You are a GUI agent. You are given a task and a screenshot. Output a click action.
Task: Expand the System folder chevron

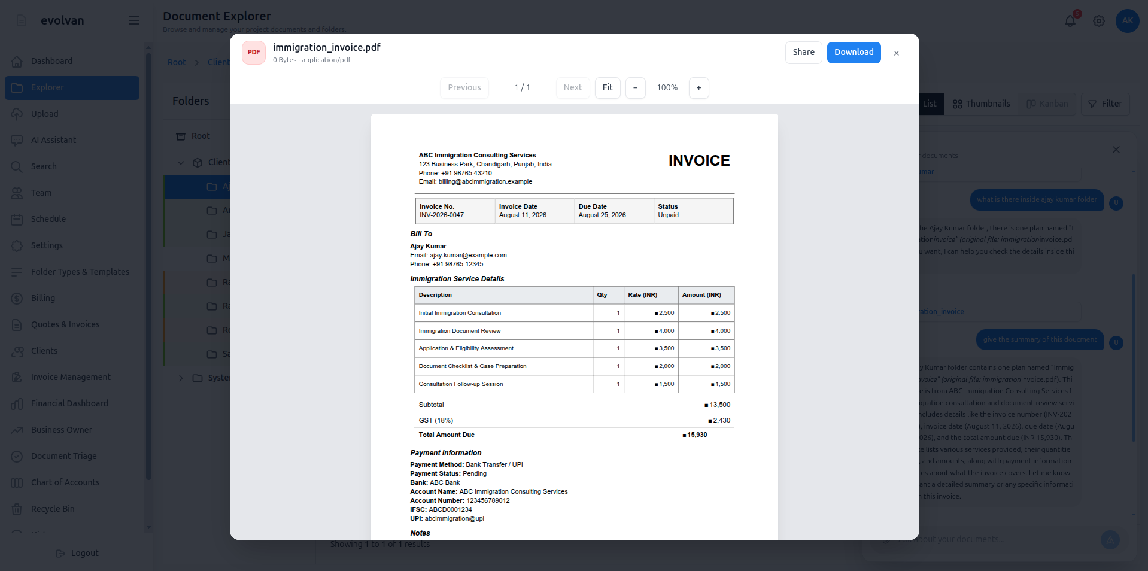pyautogui.click(x=181, y=378)
